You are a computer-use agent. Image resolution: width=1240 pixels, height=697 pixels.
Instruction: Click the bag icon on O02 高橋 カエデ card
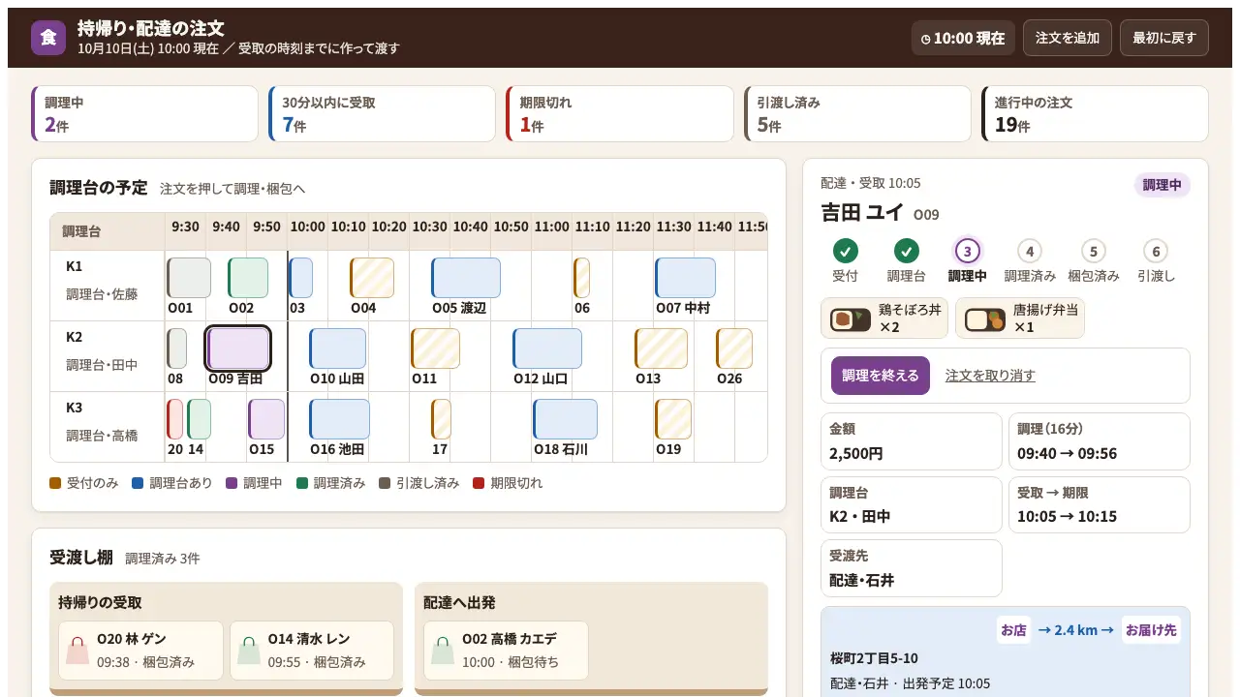[443, 651]
